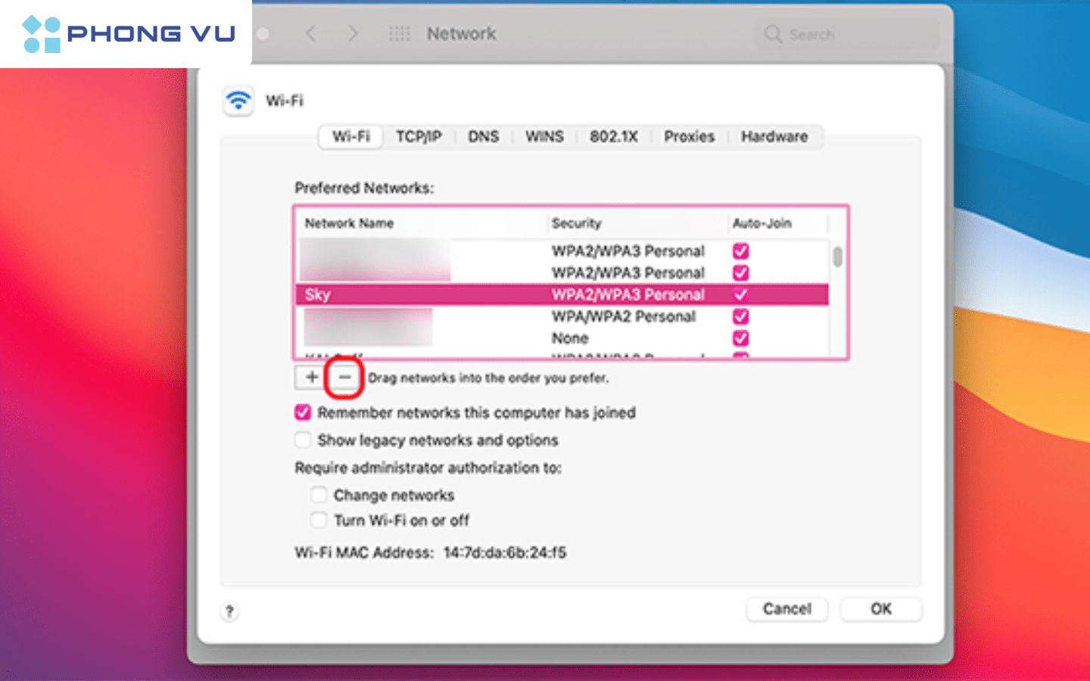
Task: Check Change networks authorization box
Action: click(319, 495)
